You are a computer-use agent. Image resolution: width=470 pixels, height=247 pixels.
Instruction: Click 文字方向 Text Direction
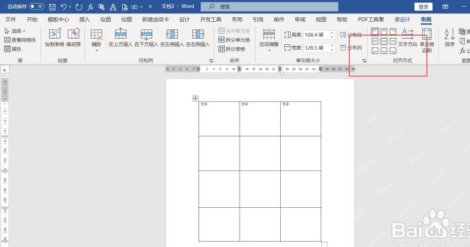click(x=408, y=37)
